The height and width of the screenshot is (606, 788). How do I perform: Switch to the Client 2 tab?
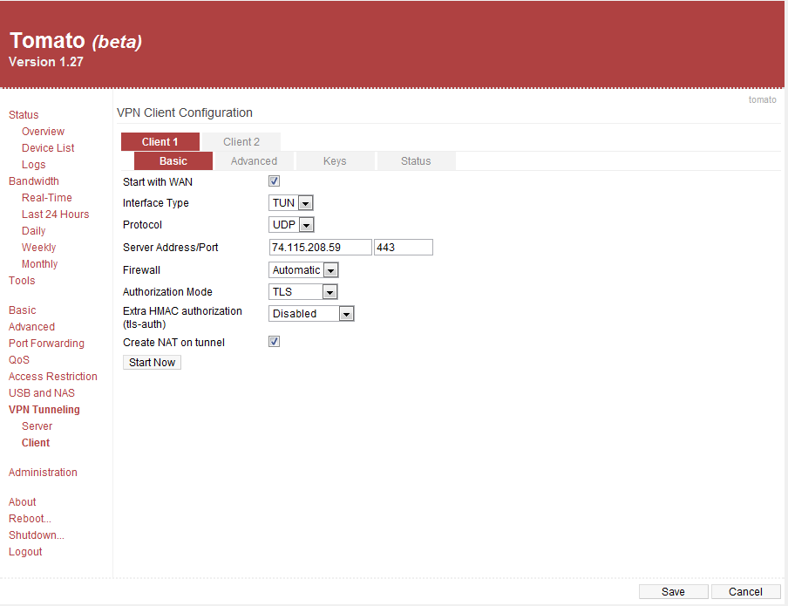click(241, 142)
